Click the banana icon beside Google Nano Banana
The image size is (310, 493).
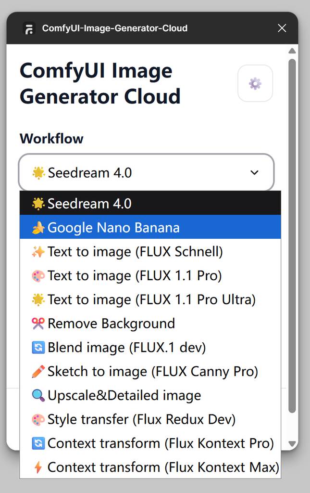click(x=38, y=228)
